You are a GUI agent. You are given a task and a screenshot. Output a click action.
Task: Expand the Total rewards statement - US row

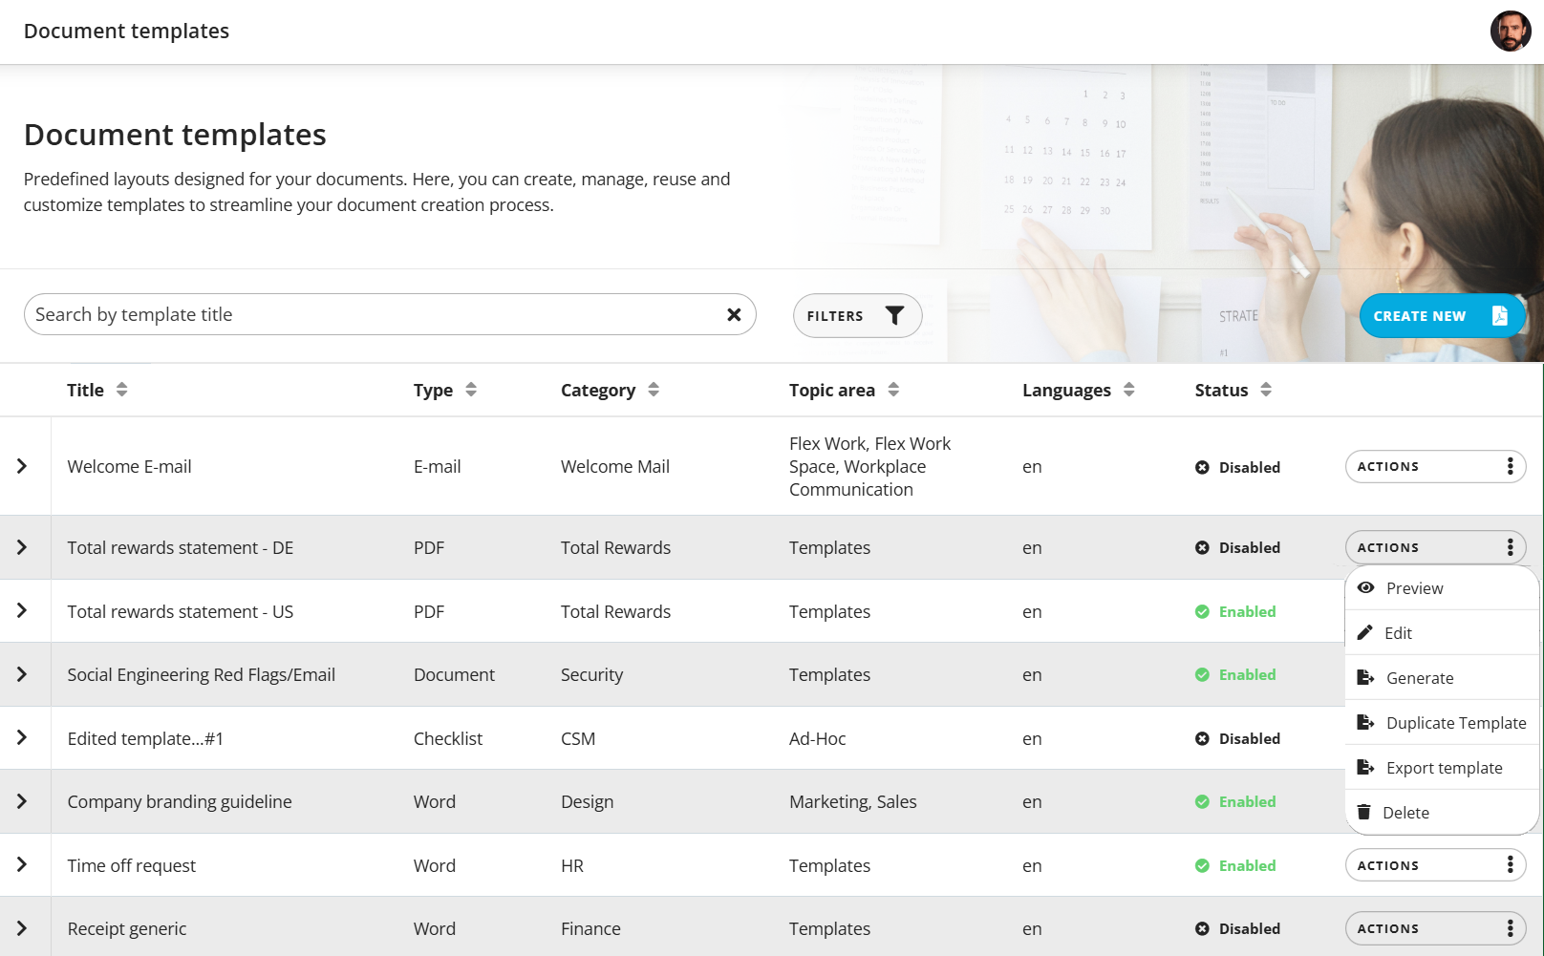point(22,610)
